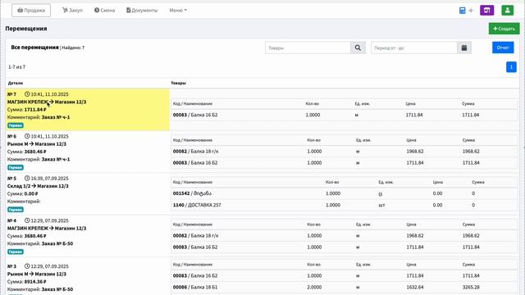Click route Склад 1/2 → Магазин 12/3
The width and height of the screenshot is (525, 295).
38,186
